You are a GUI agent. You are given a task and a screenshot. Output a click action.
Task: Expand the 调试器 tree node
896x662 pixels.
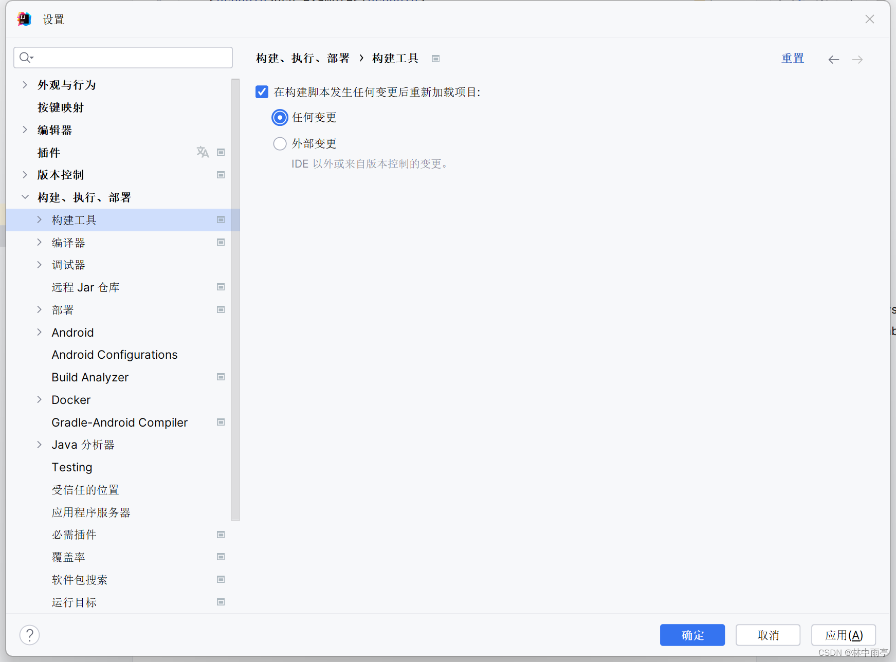[x=39, y=265]
